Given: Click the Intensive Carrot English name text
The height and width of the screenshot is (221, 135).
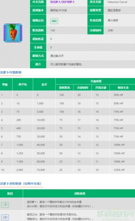Looking at the screenshot, I should click(x=118, y=2).
